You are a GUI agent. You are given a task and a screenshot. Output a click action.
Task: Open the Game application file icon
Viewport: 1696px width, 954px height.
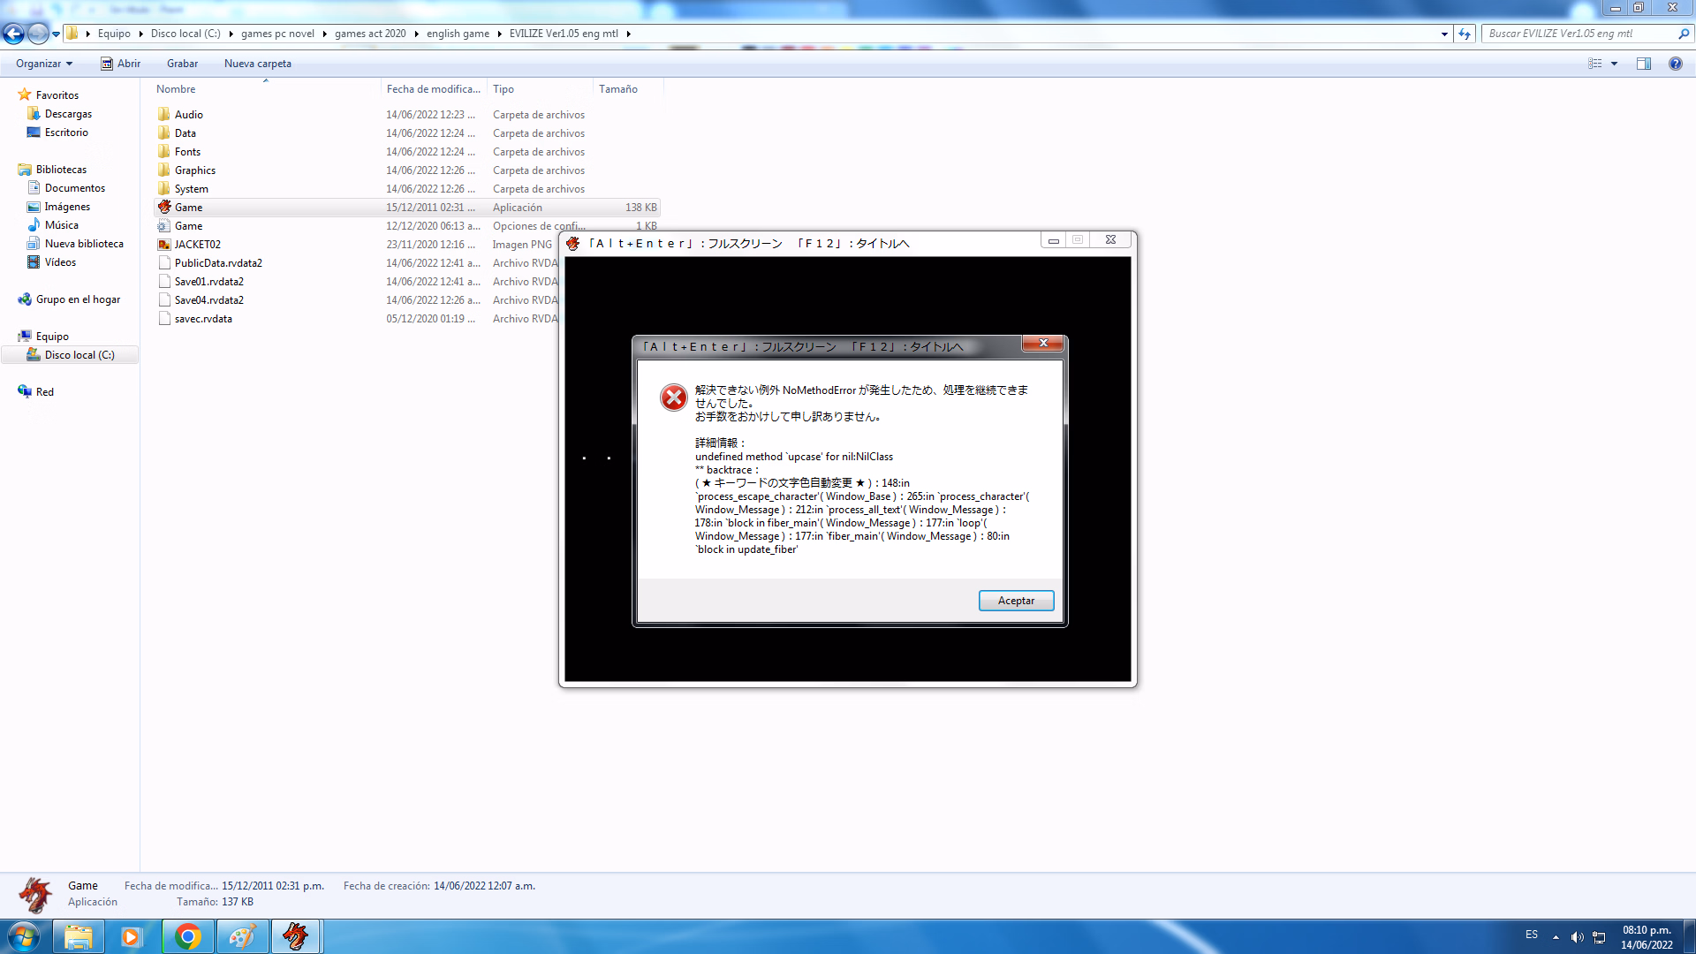coord(164,207)
